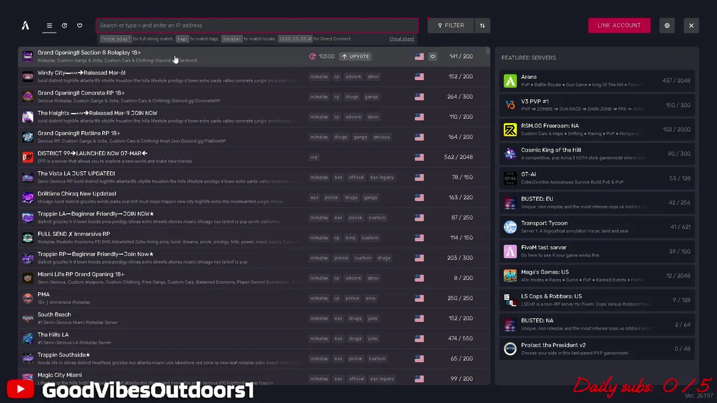Image resolution: width=717 pixels, height=403 pixels.
Task: Click The Hills LA server icon
Action: [27, 338]
